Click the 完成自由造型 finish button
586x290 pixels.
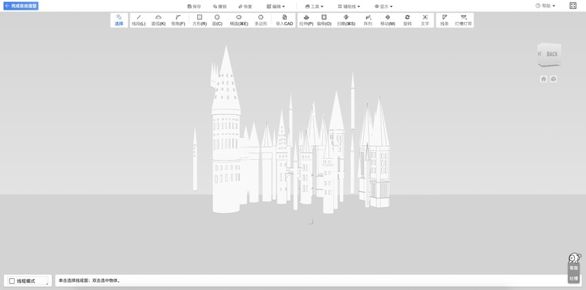point(21,6)
